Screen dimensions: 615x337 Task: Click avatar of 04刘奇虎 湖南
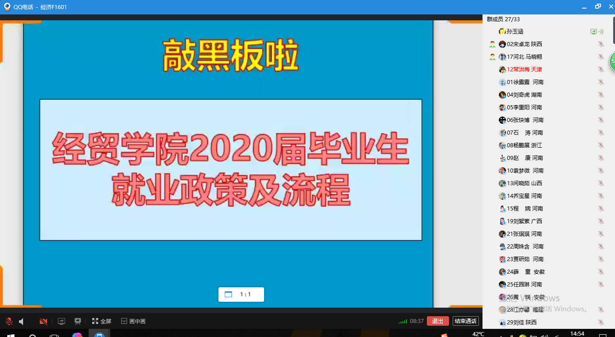(502, 95)
